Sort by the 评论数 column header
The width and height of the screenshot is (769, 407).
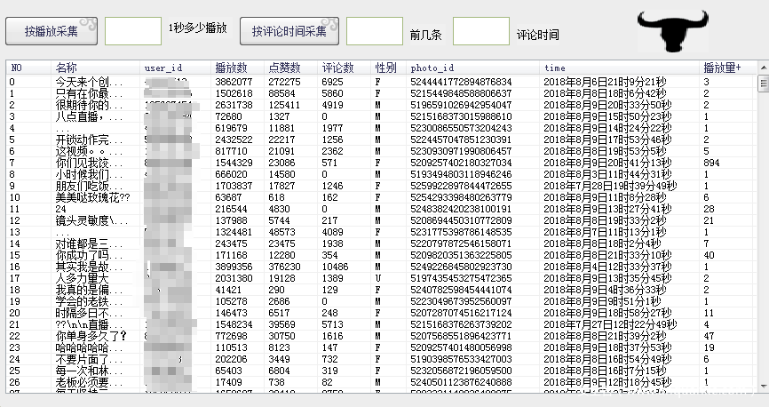coord(344,68)
